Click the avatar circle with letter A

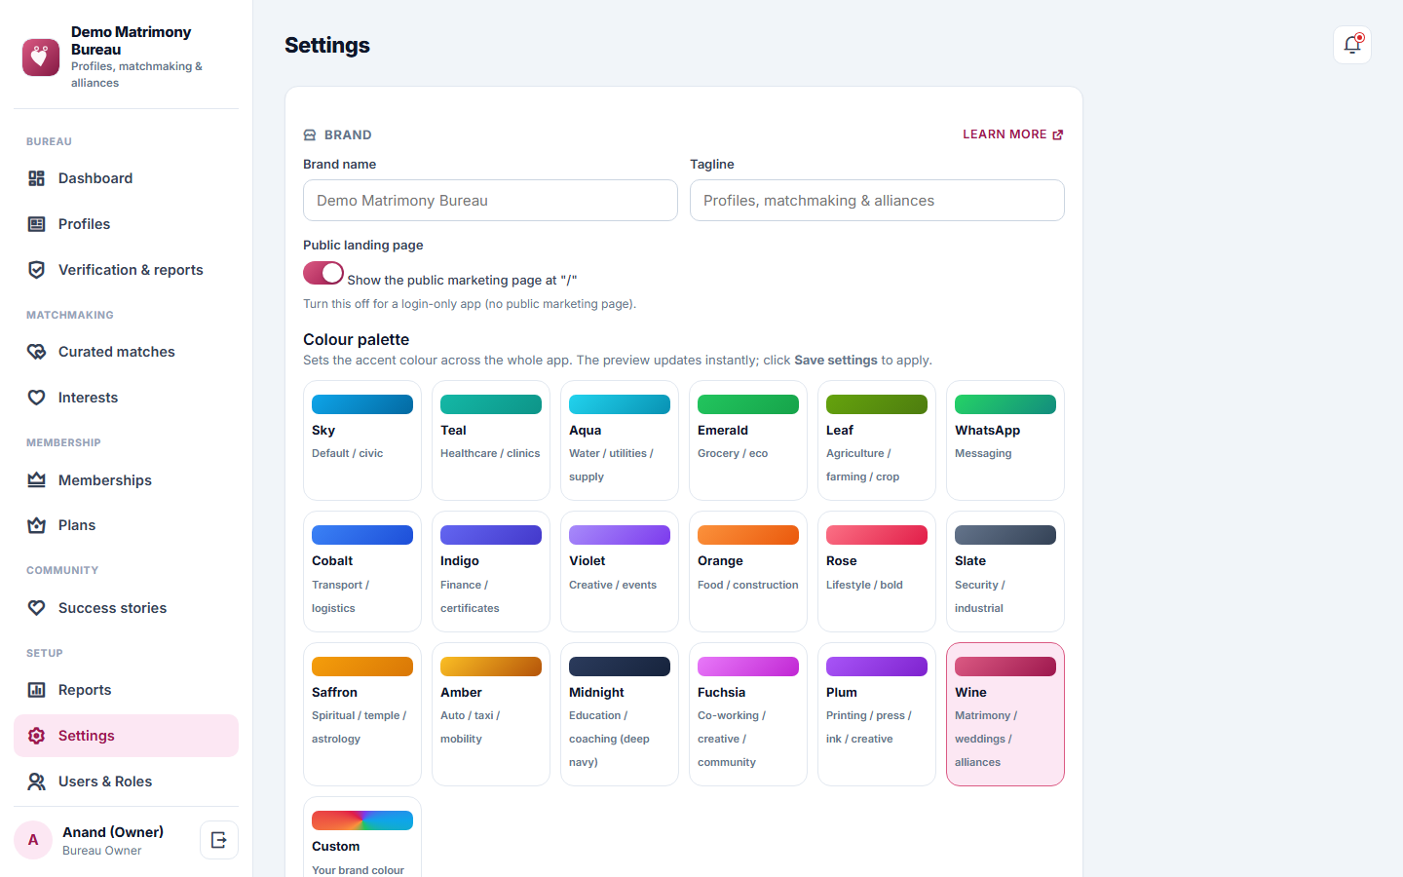point(33,840)
